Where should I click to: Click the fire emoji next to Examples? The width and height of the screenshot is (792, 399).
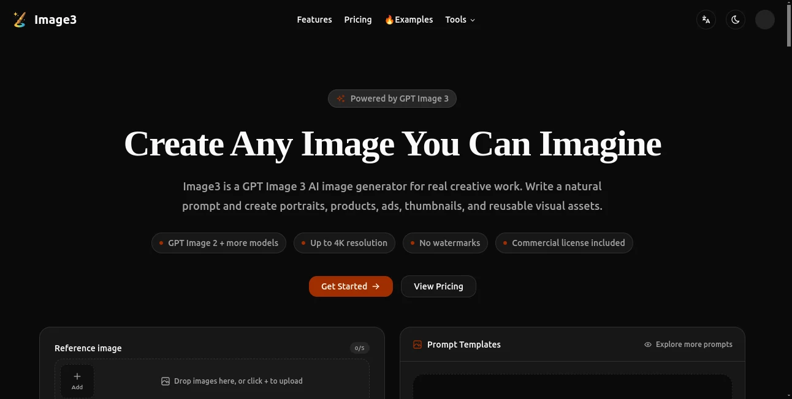[x=389, y=20]
